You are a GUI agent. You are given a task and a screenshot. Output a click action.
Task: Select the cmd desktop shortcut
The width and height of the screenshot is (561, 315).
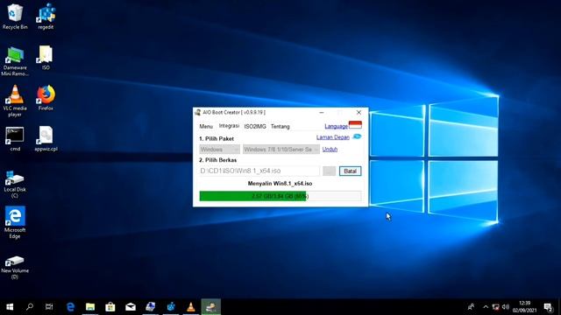[15, 139]
